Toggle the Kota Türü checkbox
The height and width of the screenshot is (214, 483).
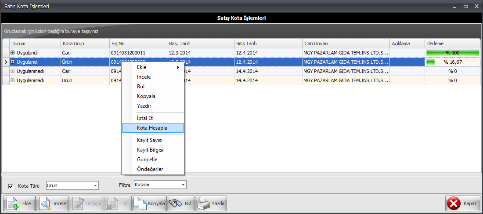click(11, 186)
